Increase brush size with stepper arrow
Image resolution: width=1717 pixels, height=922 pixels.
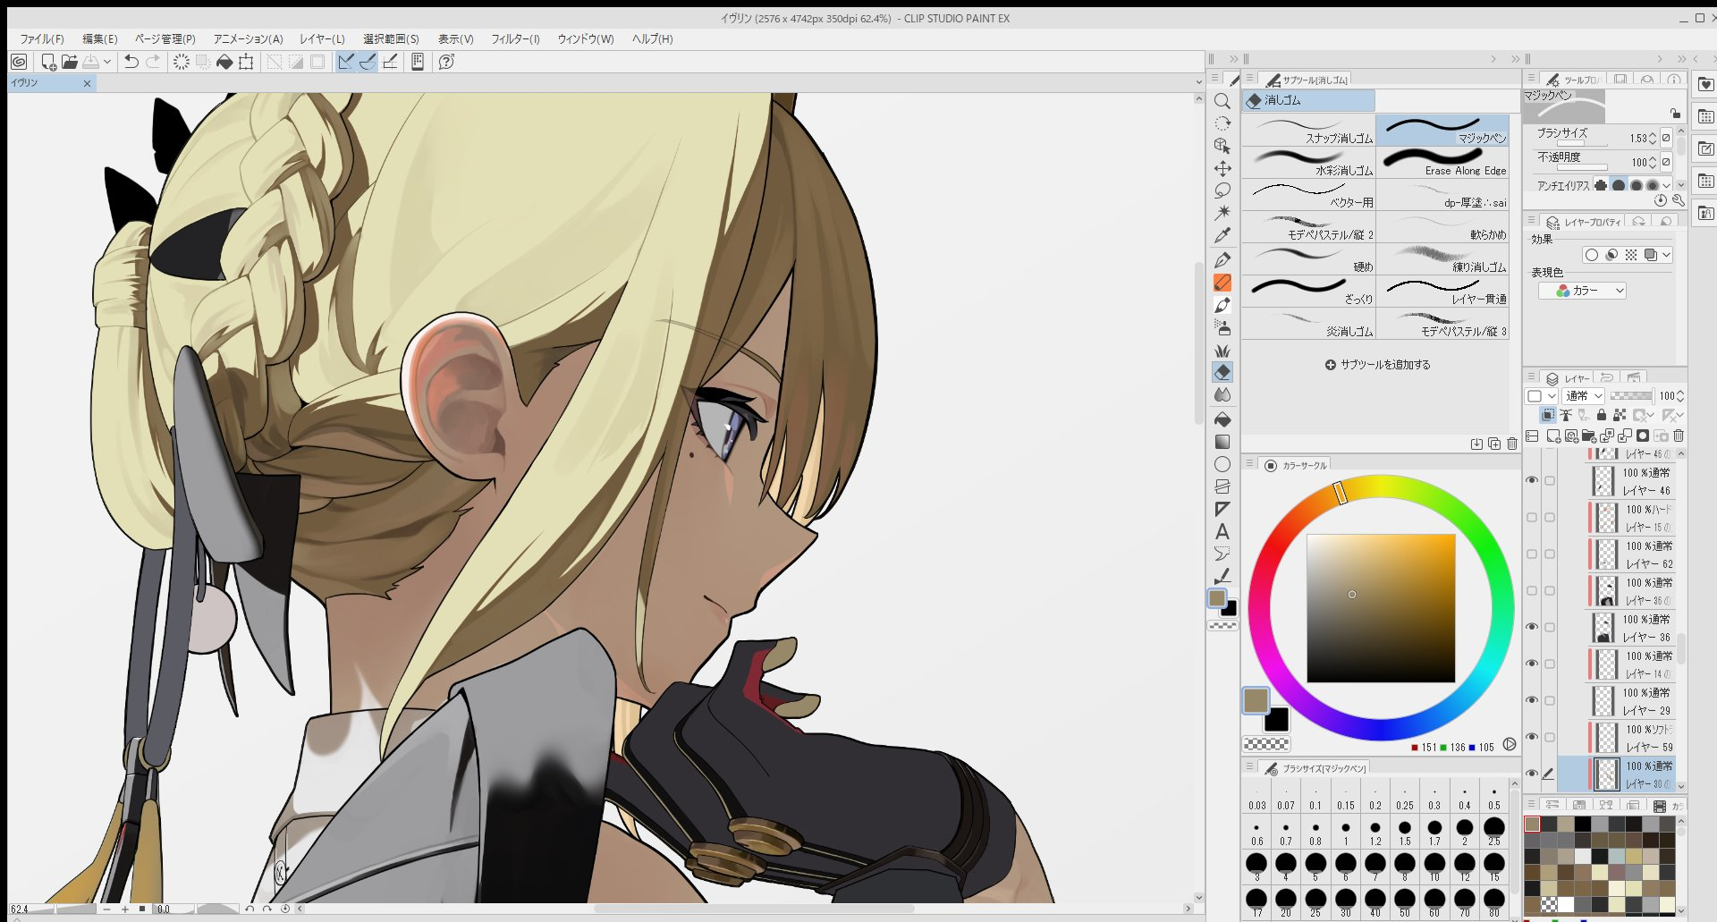pyautogui.click(x=1653, y=135)
